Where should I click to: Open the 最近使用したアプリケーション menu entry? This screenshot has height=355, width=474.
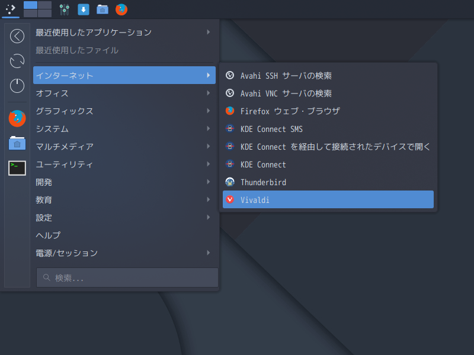click(x=124, y=32)
